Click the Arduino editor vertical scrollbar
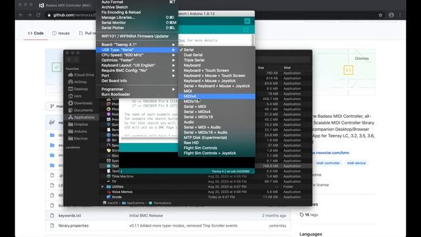Image resolution: width=421 pixels, height=237 pixels. [253, 40]
